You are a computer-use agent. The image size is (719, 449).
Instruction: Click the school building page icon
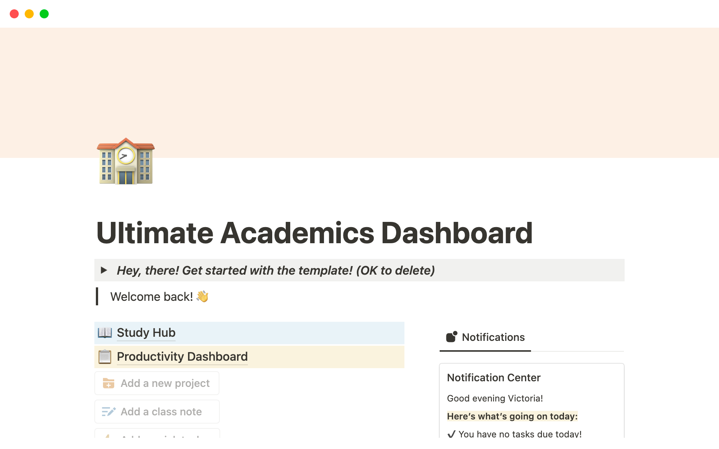pyautogui.click(x=126, y=161)
